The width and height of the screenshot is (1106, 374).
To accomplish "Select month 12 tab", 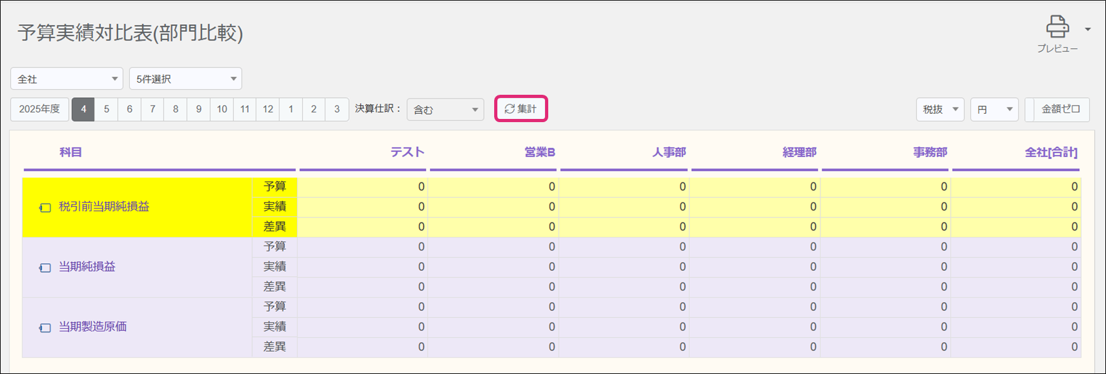I will pos(268,109).
